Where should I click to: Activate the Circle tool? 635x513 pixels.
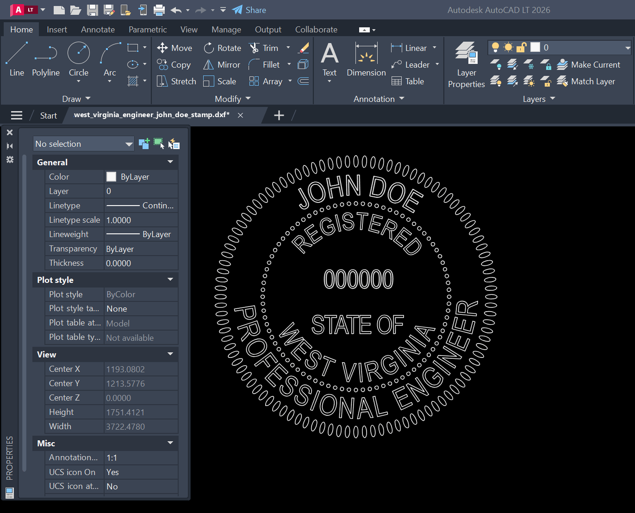(x=79, y=59)
